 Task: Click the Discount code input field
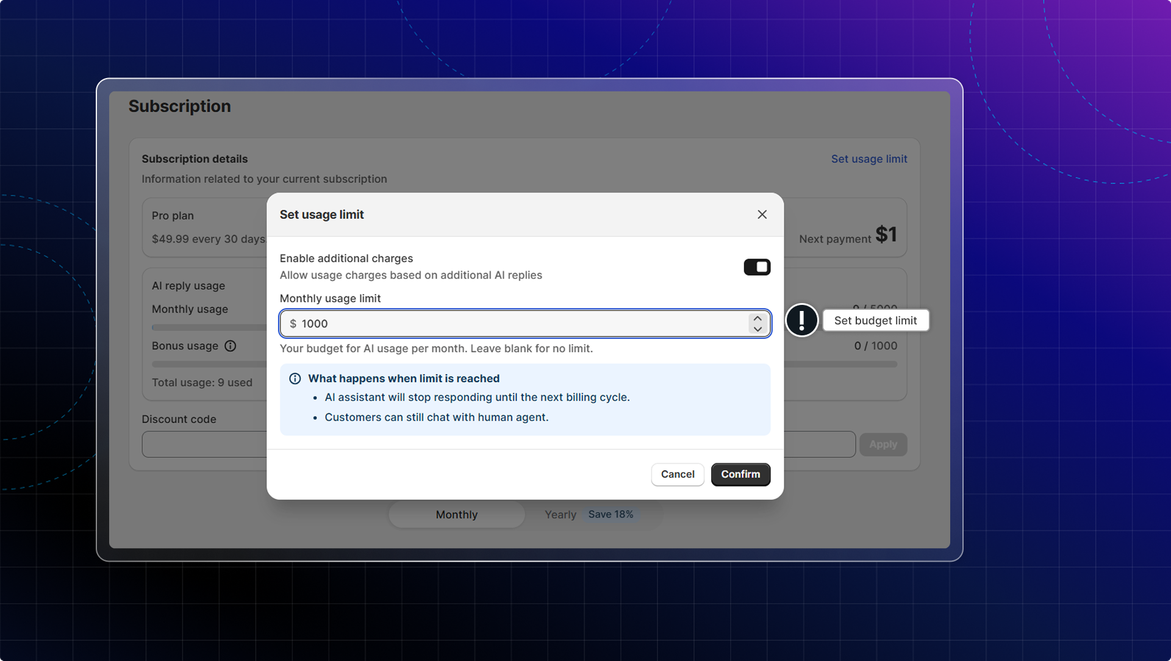pos(204,445)
